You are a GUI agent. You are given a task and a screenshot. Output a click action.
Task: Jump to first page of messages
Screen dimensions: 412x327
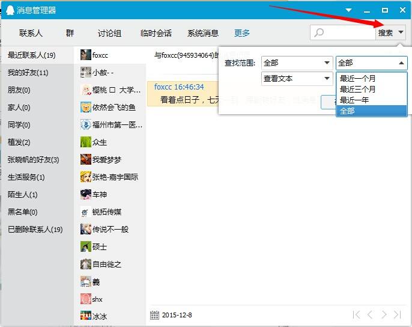point(356,314)
